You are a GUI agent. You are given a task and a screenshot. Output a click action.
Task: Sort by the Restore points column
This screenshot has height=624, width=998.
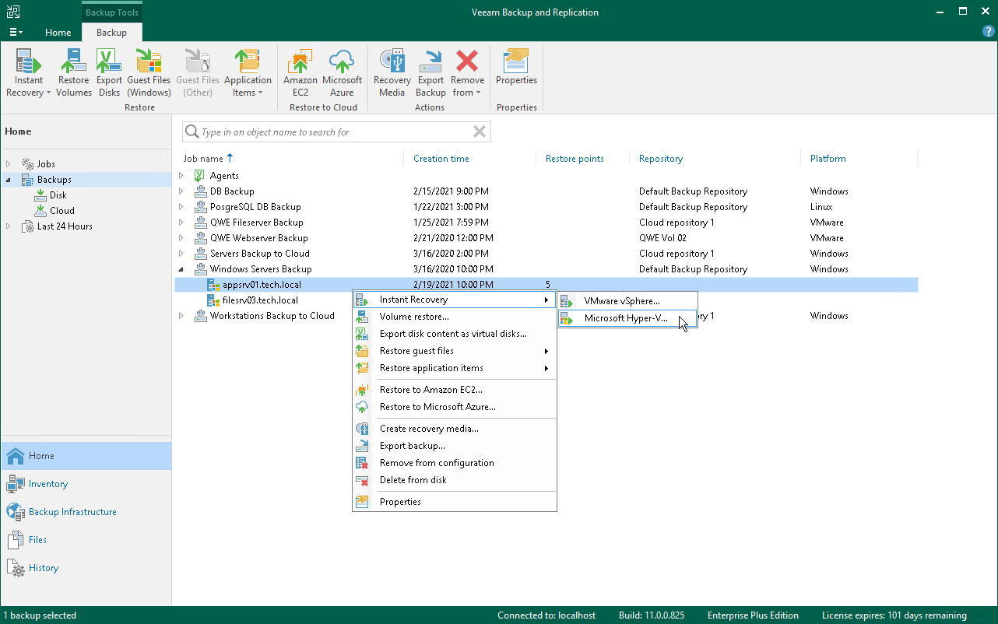(575, 159)
